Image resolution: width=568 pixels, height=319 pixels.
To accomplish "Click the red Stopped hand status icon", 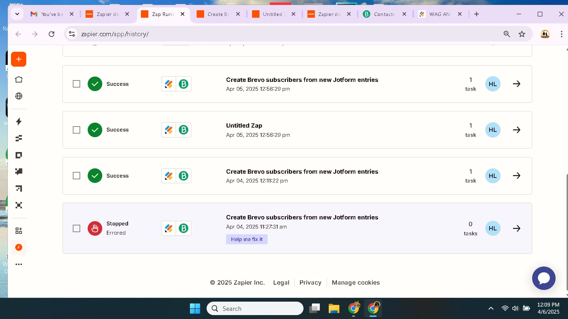I will [95, 228].
